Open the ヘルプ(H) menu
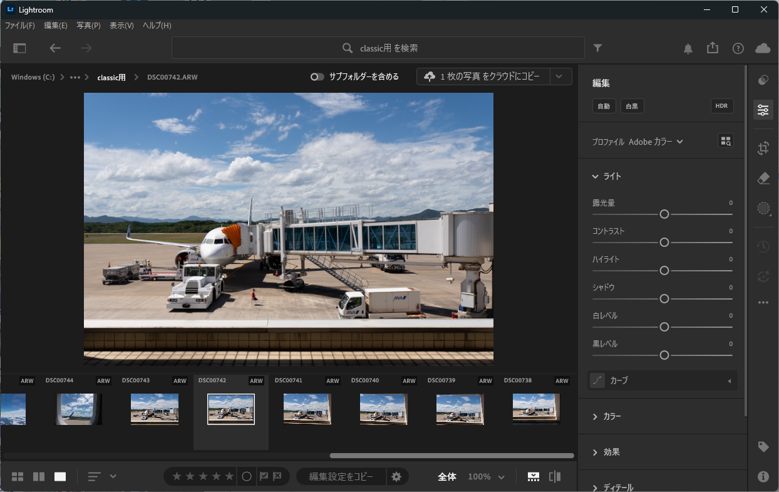The image size is (779, 492). (157, 26)
